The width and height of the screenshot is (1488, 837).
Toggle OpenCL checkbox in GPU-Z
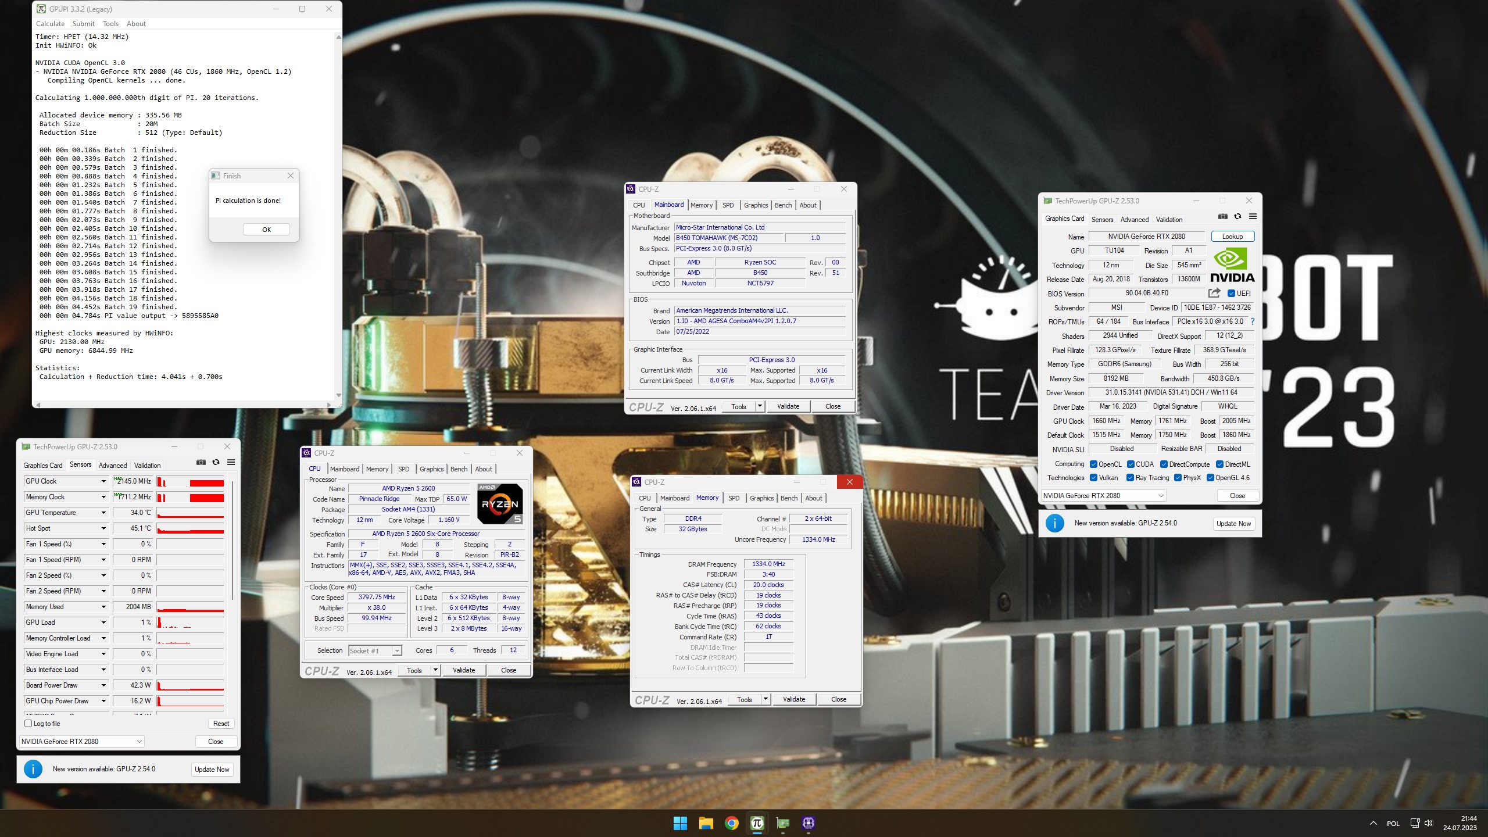tap(1093, 464)
